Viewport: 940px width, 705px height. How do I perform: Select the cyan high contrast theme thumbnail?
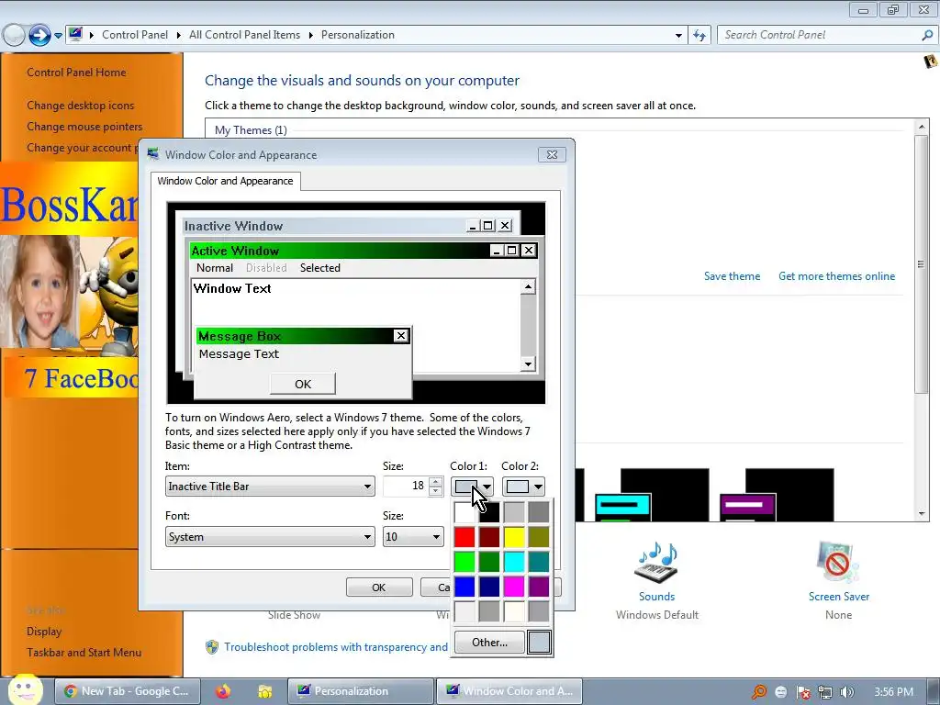tap(652, 496)
